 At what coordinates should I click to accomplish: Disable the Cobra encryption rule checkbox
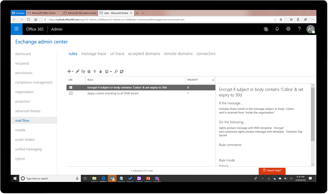click(71, 87)
